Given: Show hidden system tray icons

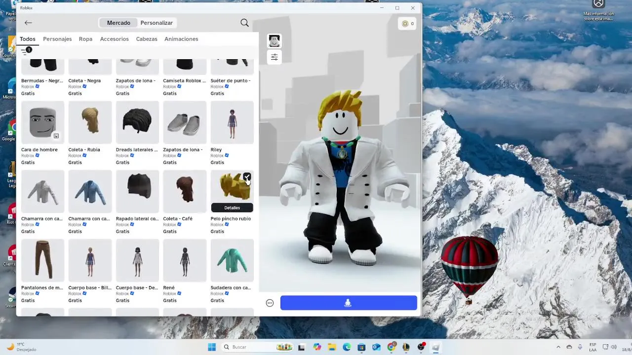Looking at the screenshot, I should (558, 347).
